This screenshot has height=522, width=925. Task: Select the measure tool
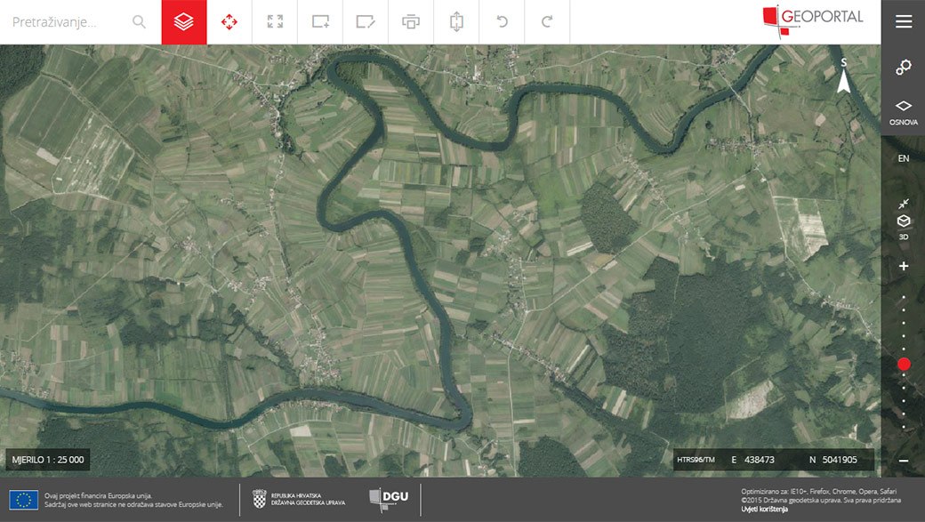coord(456,22)
